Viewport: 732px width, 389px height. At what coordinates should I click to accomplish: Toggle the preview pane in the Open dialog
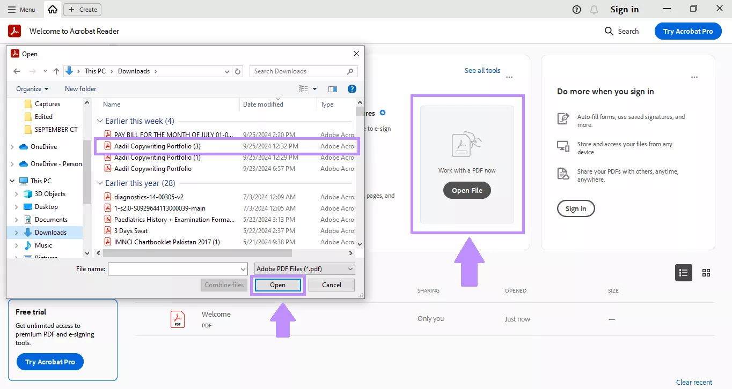[x=333, y=88]
